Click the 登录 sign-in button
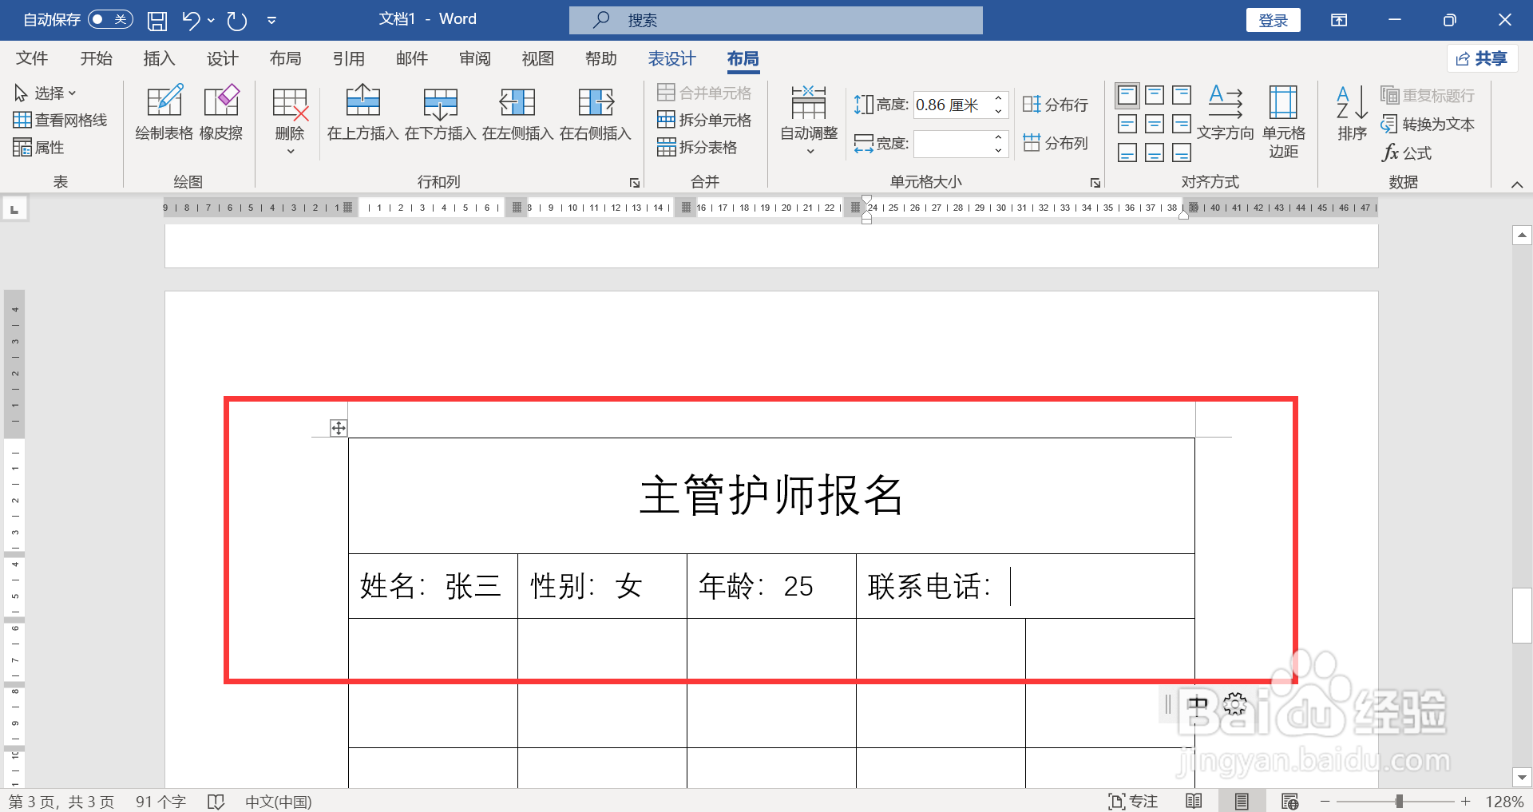Screen dimensions: 1533x812 coord(1273,19)
